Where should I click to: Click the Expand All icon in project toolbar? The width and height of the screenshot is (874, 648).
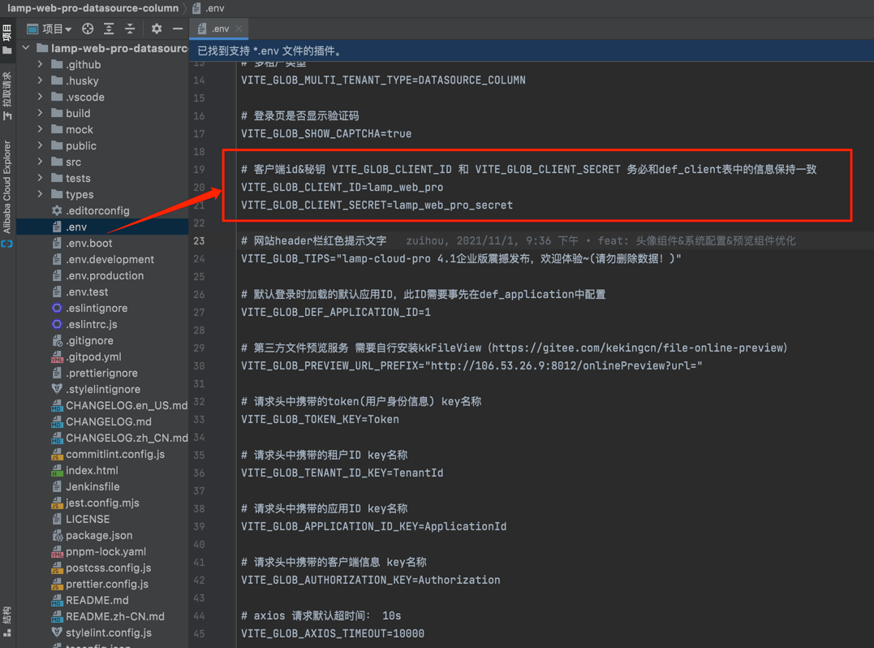[109, 29]
